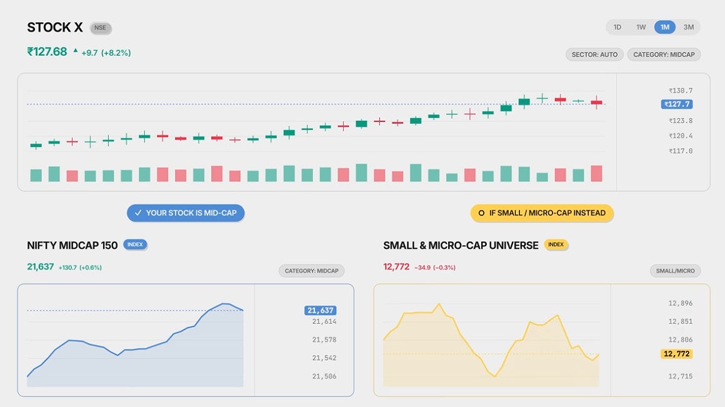Image resolution: width=725 pixels, height=407 pixels.
Task: Click the yellow INDEX badge next to Small & Micro-Cap Universe
Action: (x=556, y=244)
